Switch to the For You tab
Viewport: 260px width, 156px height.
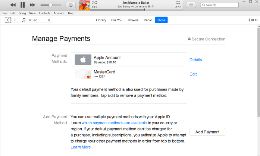(x=117, y=20)
